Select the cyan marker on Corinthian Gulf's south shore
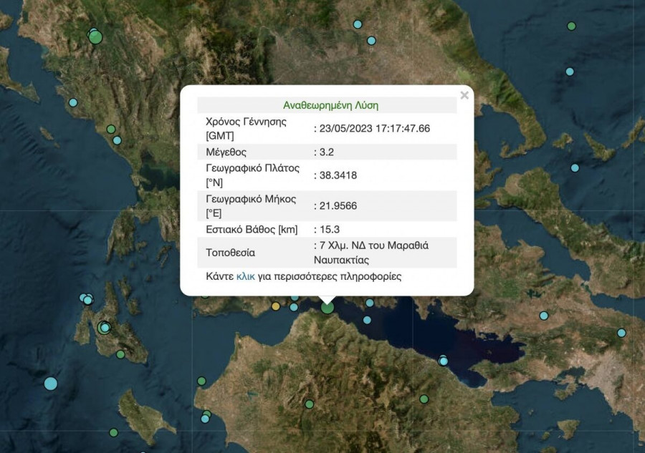The width and height of the screenshot is (645, 453). point(444,361)
